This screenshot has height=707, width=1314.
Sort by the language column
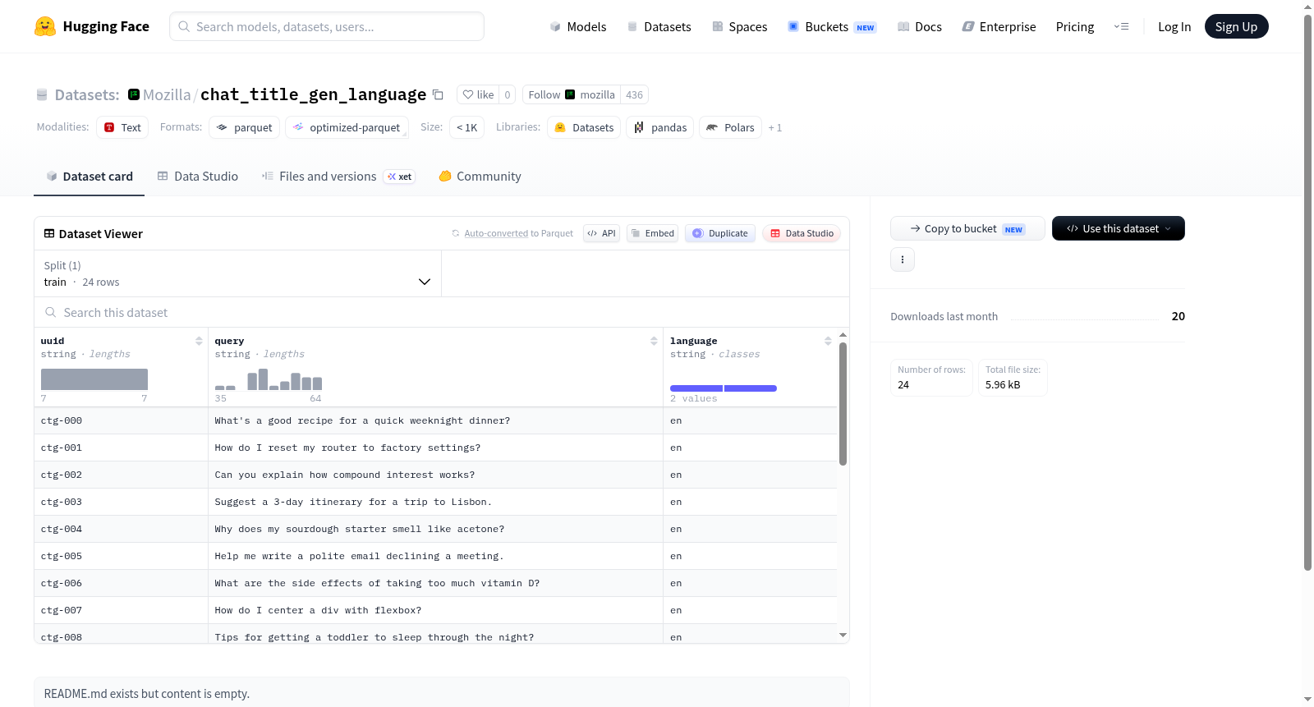828,341
